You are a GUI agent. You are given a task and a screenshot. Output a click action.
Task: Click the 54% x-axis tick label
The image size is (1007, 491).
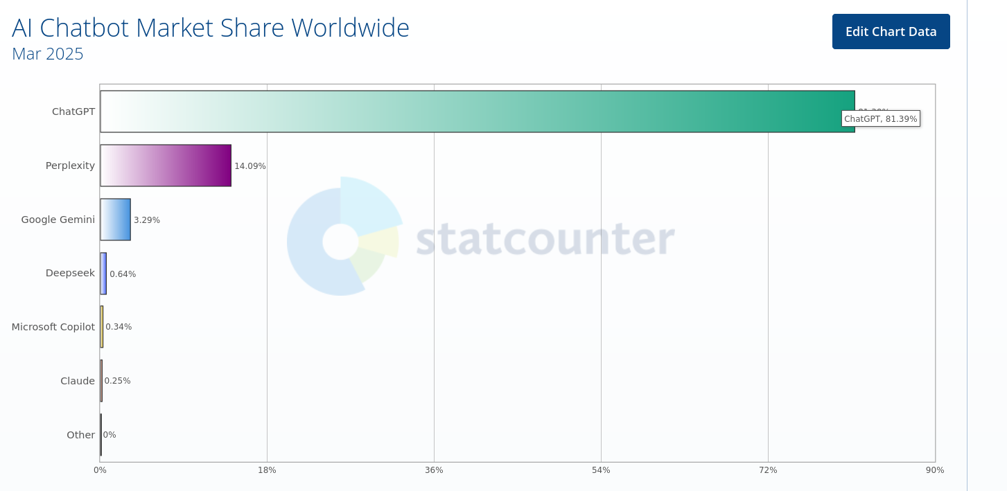click(x=601, y=470)
